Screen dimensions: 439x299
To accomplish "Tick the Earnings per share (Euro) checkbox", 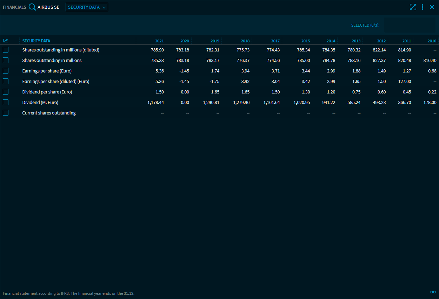I will 6,71.
